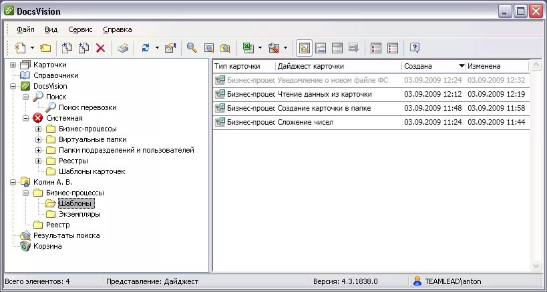Click the icon of Чтение данных row
This screenshot has height=292, width=547.
pos(220,94)
